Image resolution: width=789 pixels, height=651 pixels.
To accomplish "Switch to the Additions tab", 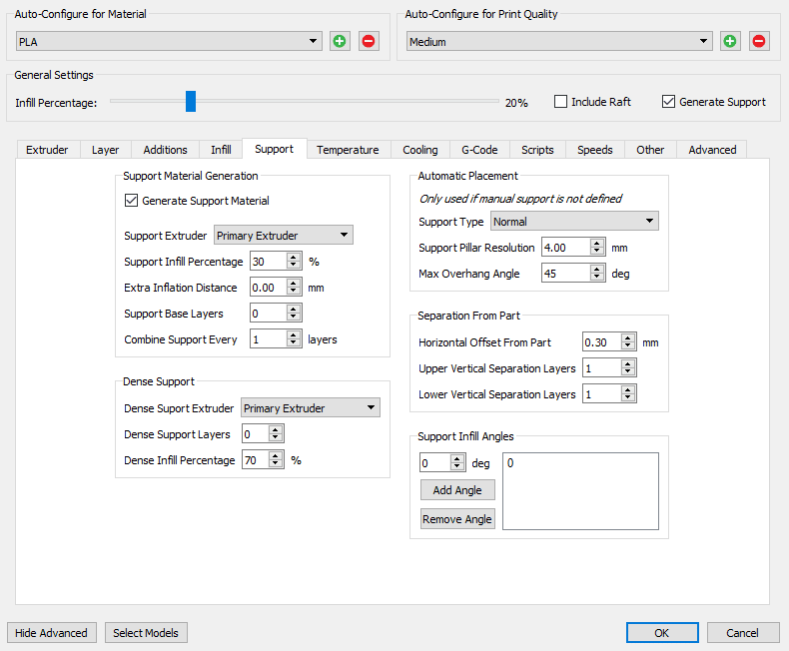I will (x=165, y=150).
